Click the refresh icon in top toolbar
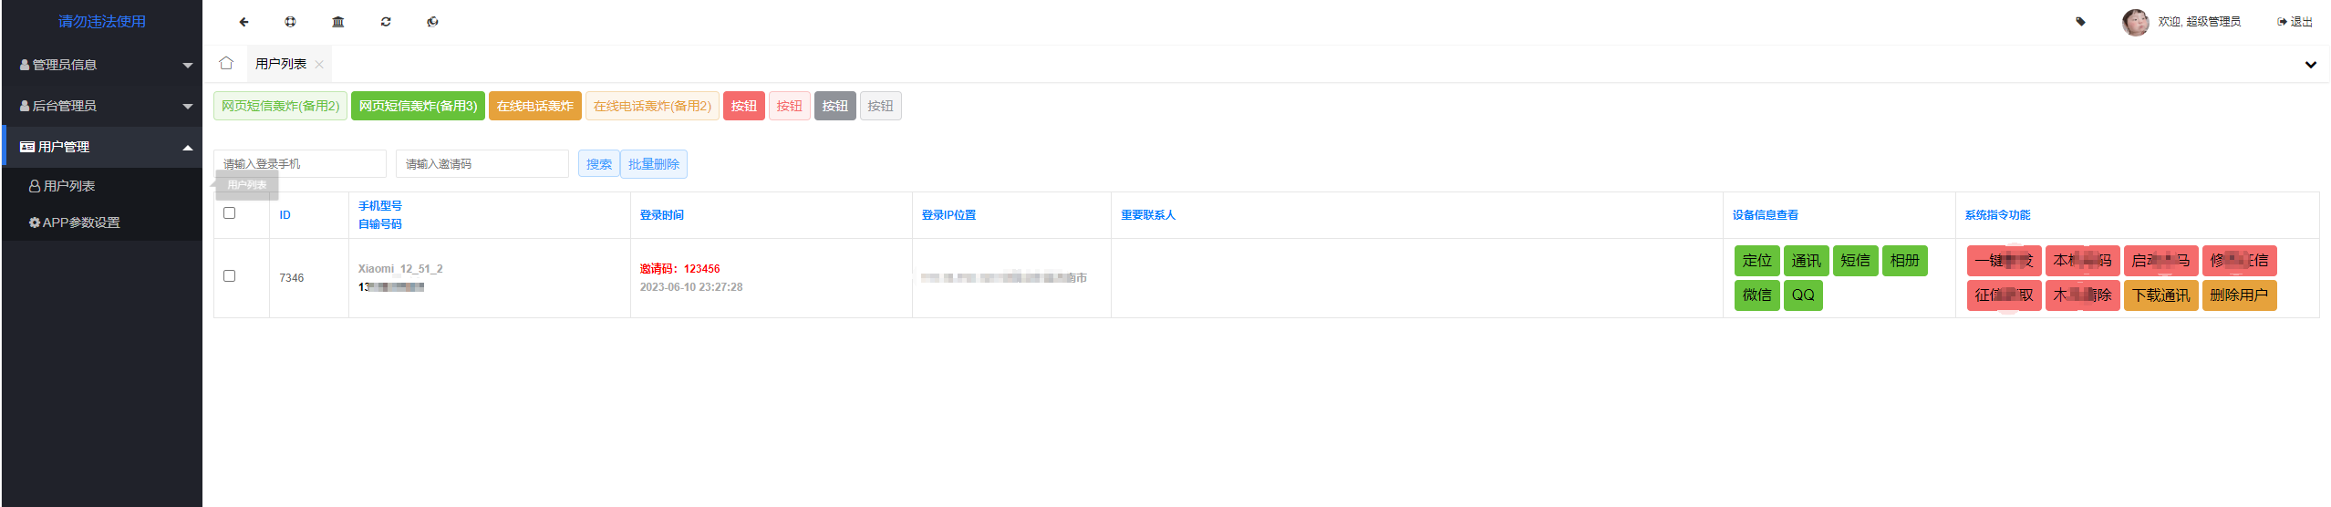This screenshot has width=2331, height=507. tap(386, 22)
